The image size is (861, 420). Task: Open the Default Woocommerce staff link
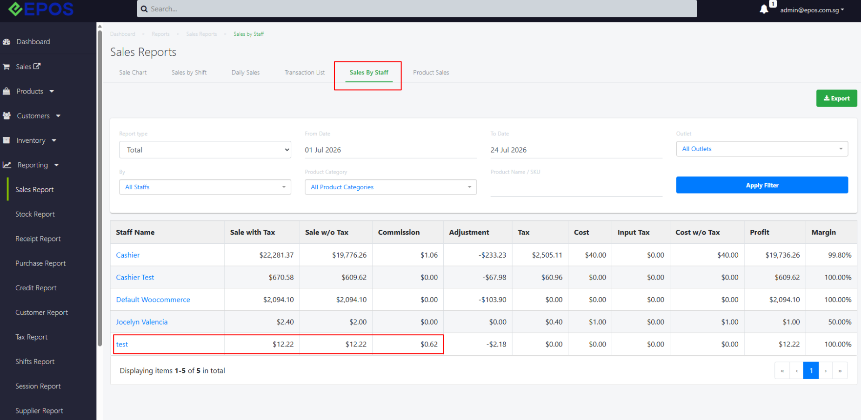[153, 300]
